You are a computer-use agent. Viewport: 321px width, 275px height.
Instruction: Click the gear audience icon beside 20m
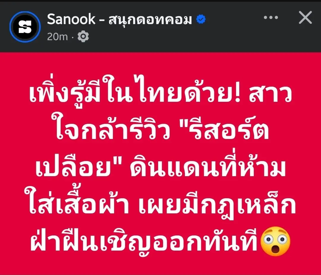[83, 37]
